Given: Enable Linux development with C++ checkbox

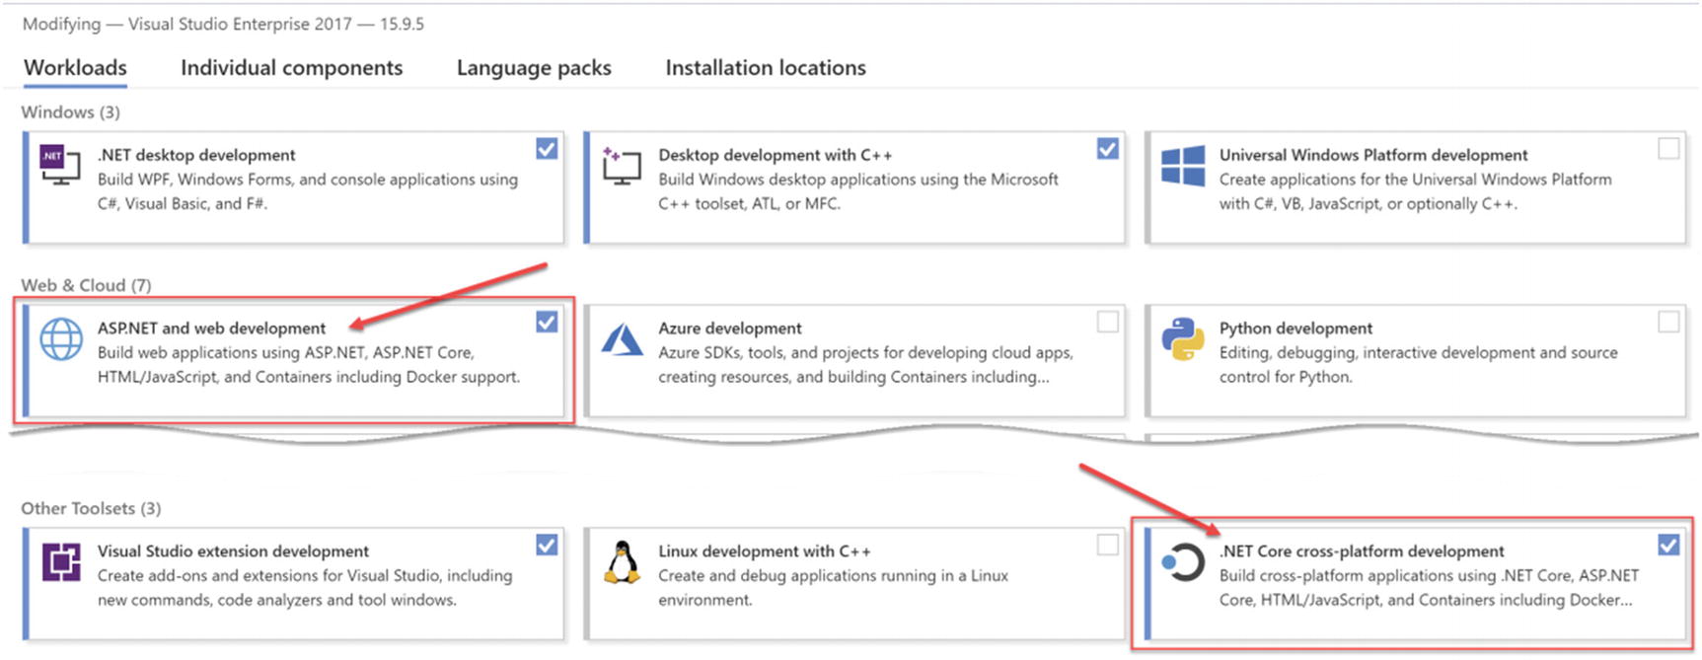Looking at the screenshot, I should [x=1108, y=545].
